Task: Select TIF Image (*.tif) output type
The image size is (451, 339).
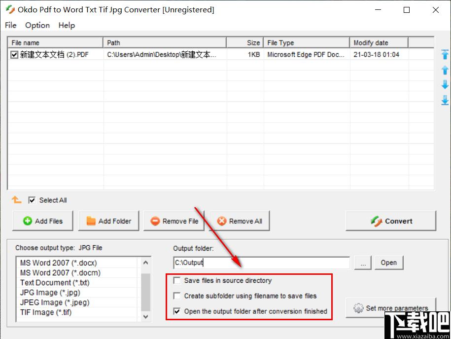Action: [76, 312]
